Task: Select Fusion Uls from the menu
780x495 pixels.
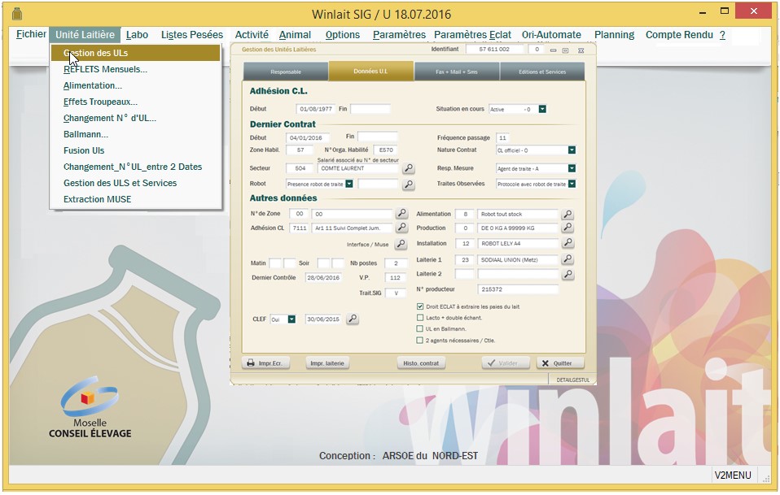Action: coord(84,150)
